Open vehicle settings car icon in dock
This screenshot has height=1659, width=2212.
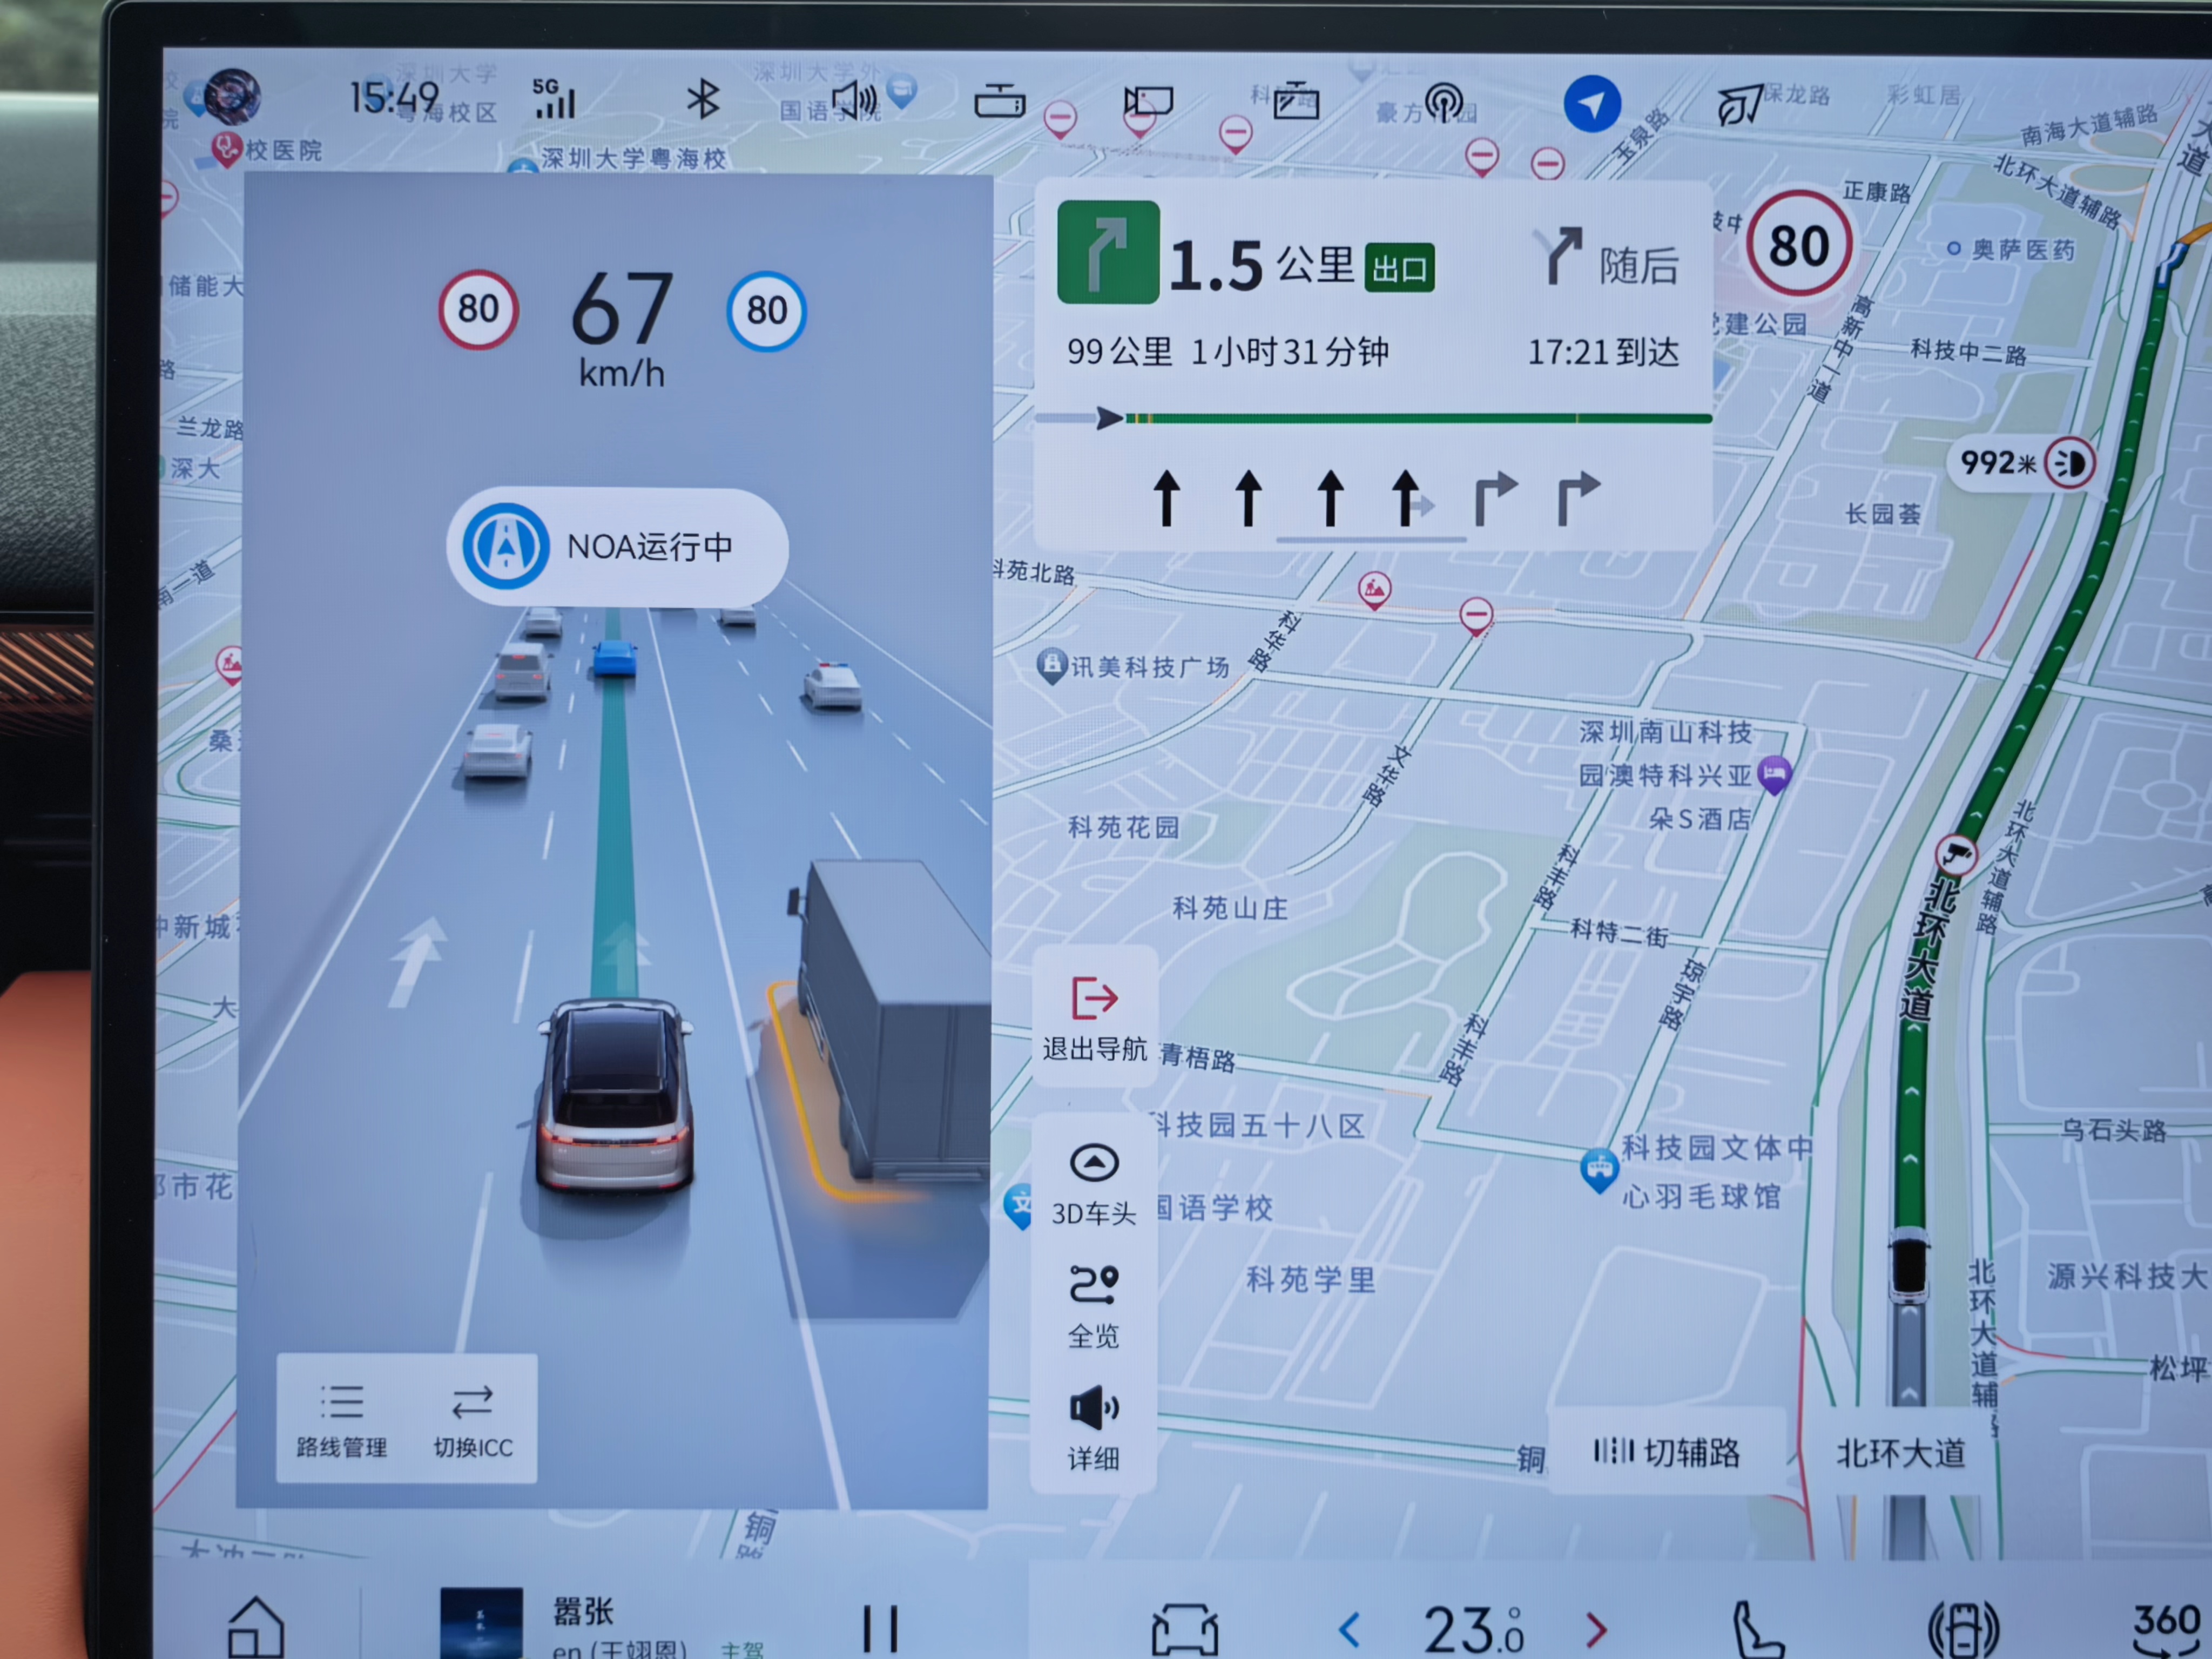click(1184, 1629)
